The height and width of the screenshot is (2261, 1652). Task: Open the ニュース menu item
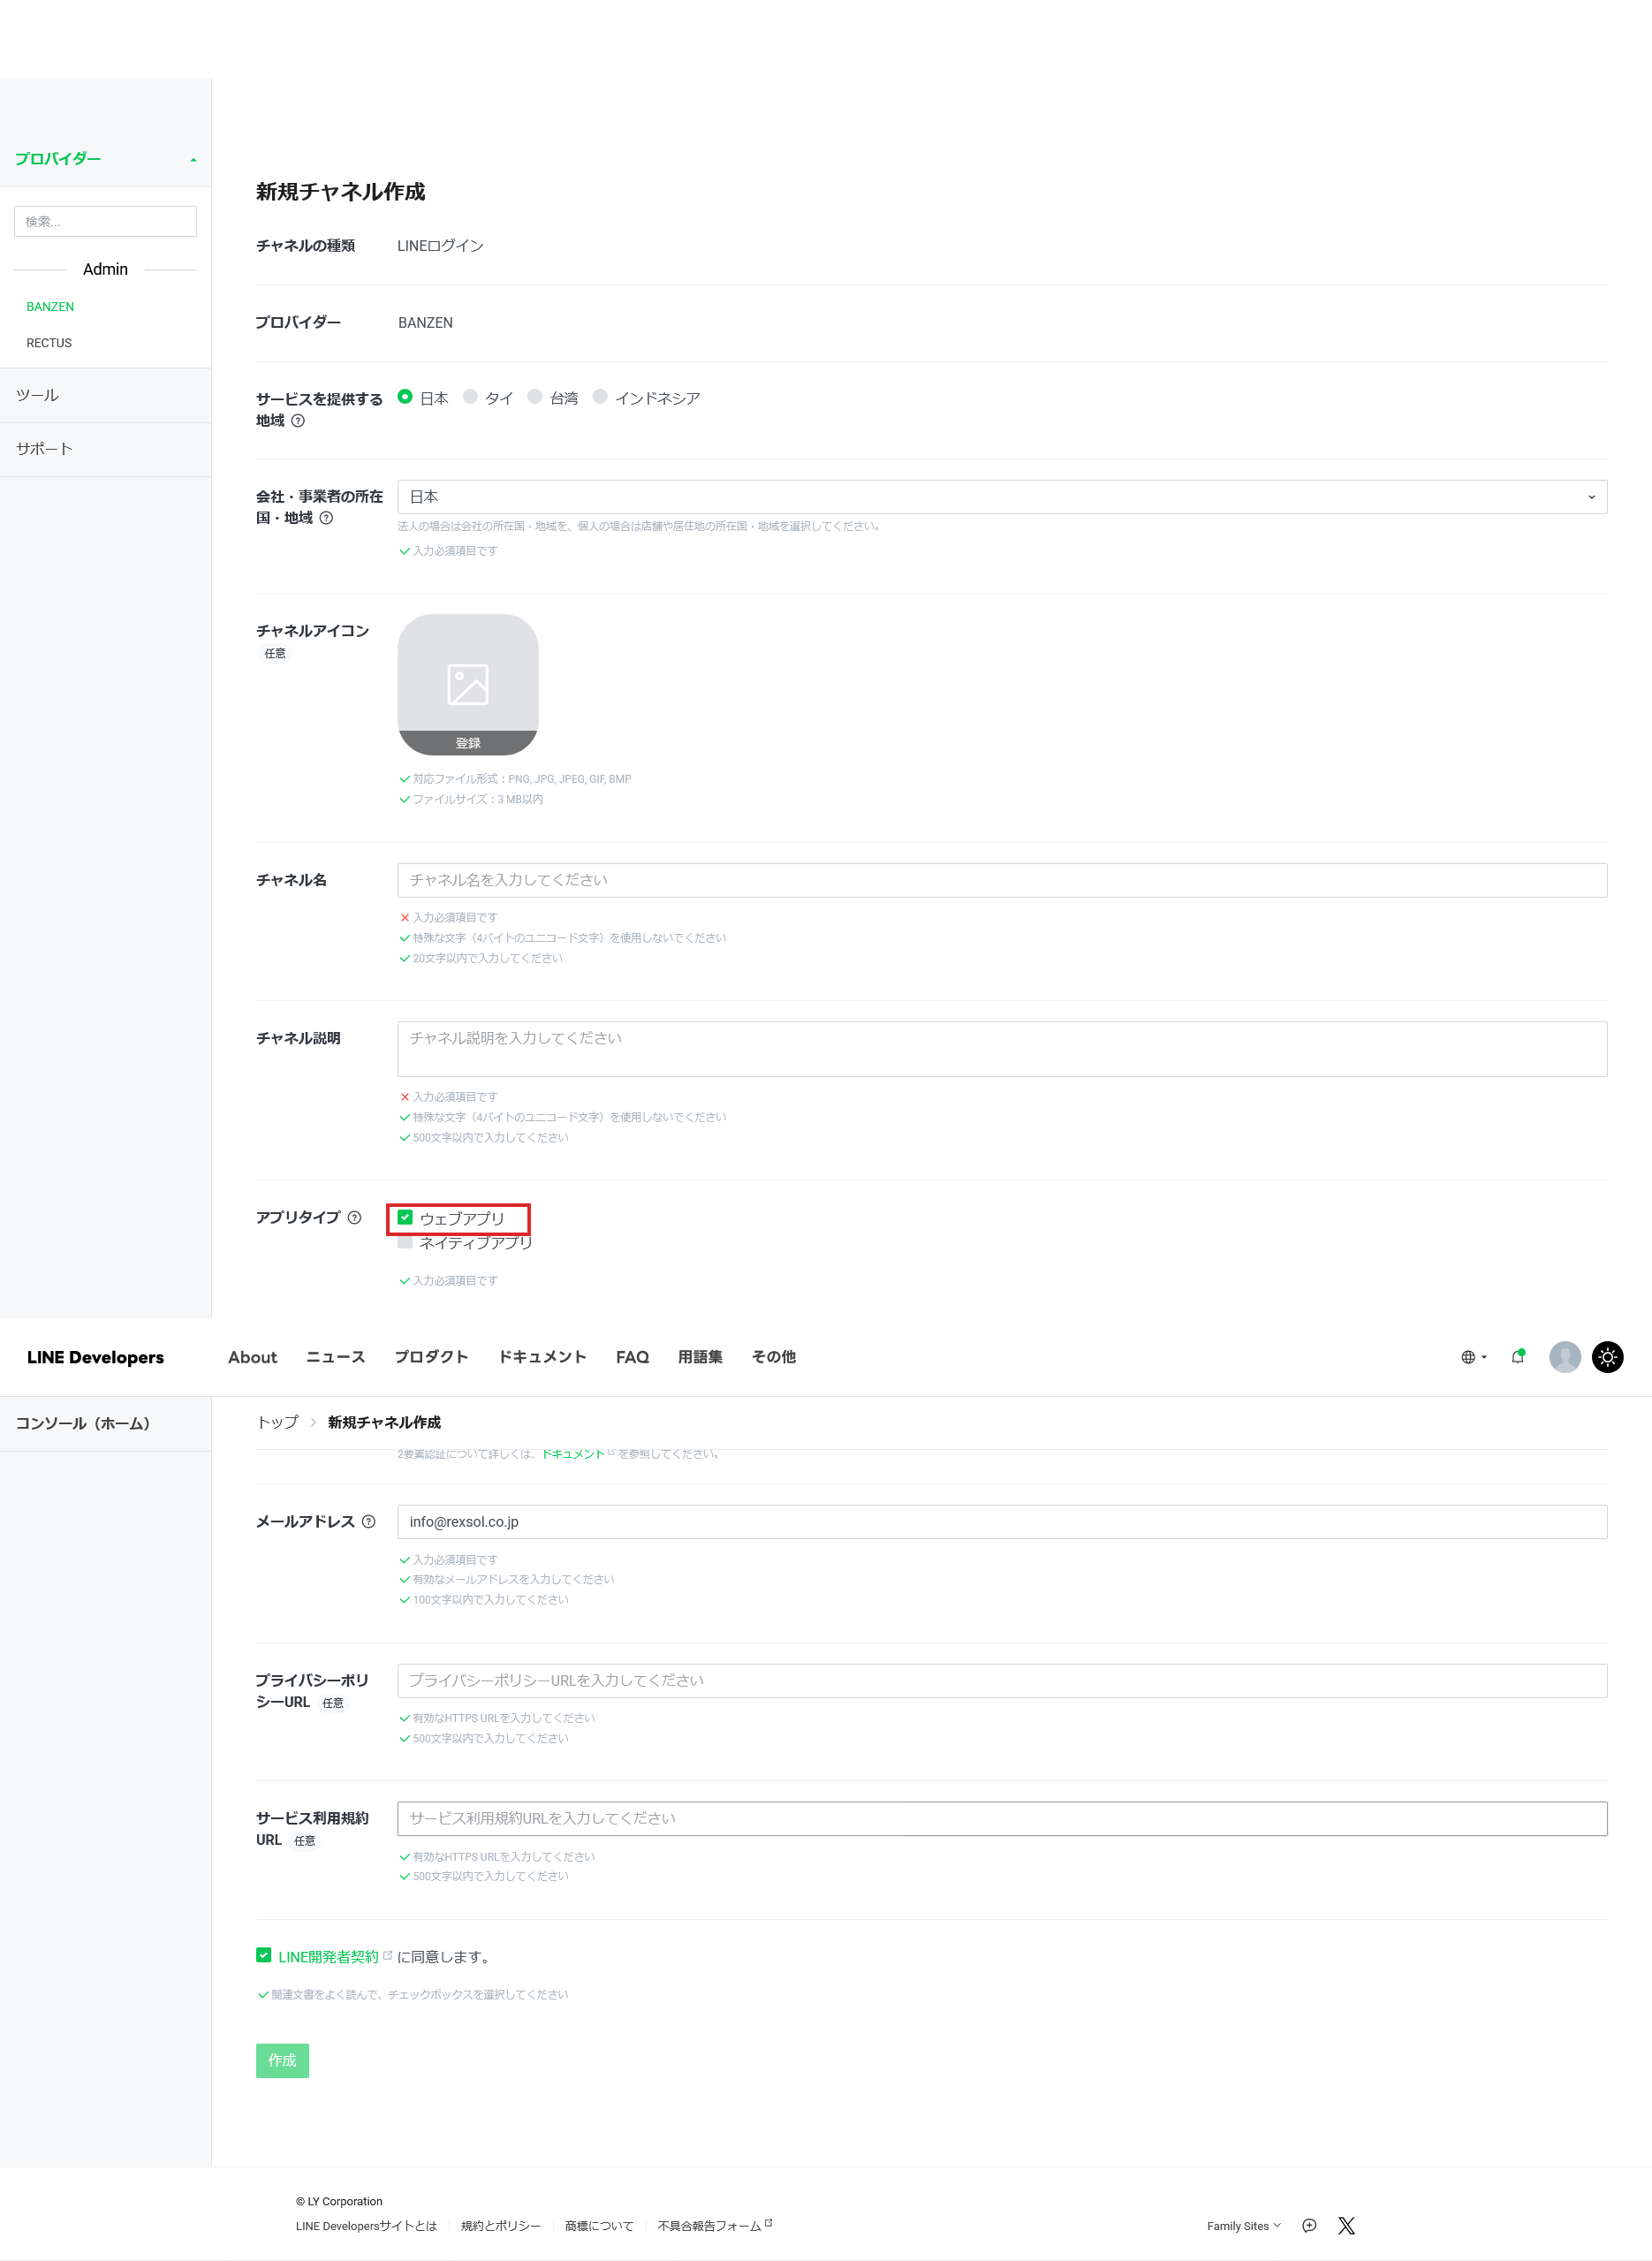(x=336, y=1357)
